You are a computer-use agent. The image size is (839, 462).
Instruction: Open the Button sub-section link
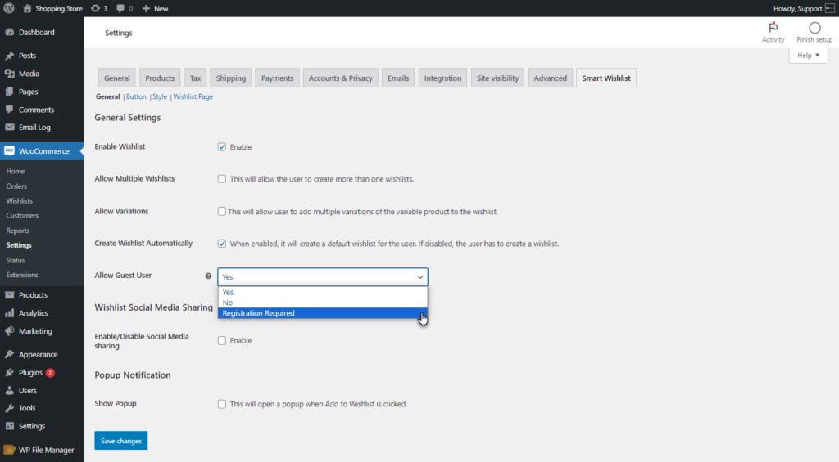tap(136, 96)
